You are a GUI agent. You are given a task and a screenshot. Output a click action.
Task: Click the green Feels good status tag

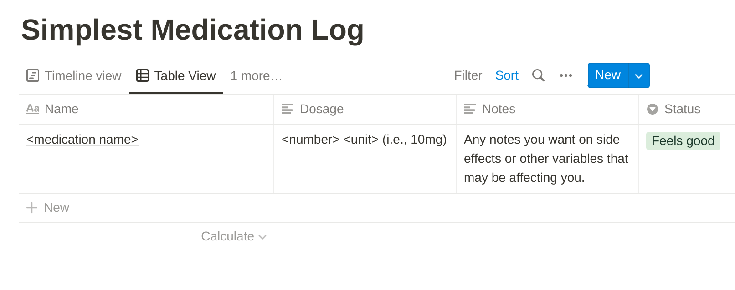tap(683, 141)
